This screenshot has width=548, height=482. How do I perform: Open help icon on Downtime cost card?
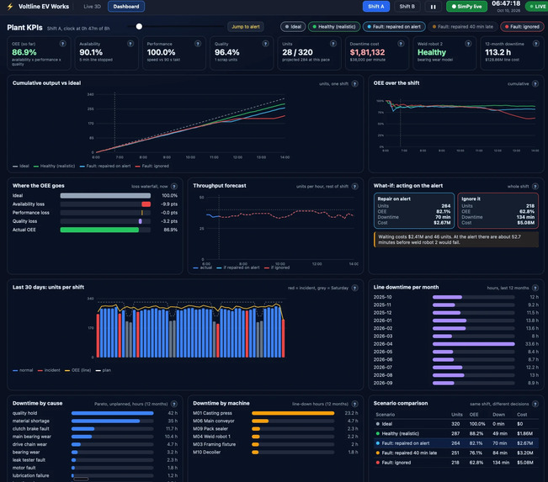(x=401, y=44)
